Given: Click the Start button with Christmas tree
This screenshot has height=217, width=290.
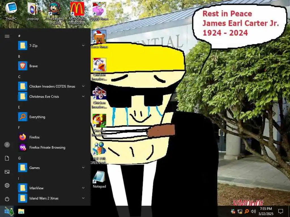Looking at the screenshot, I should pos(9,211).
